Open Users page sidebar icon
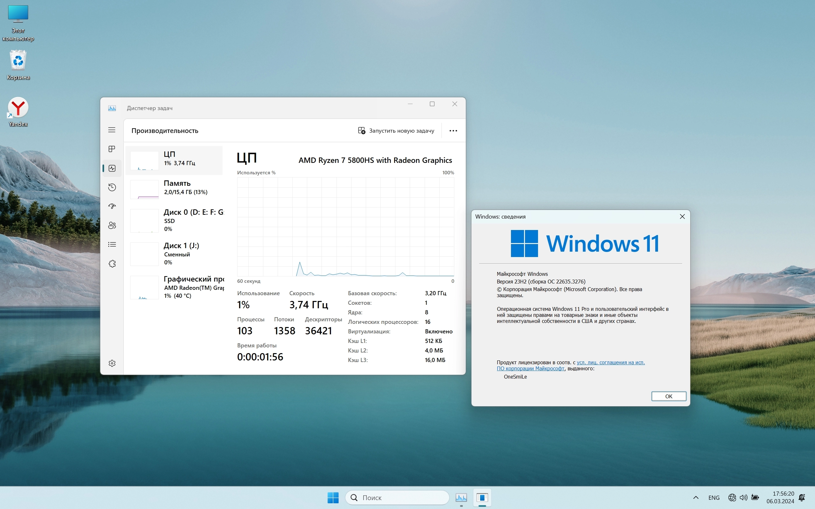 [112, 225]
